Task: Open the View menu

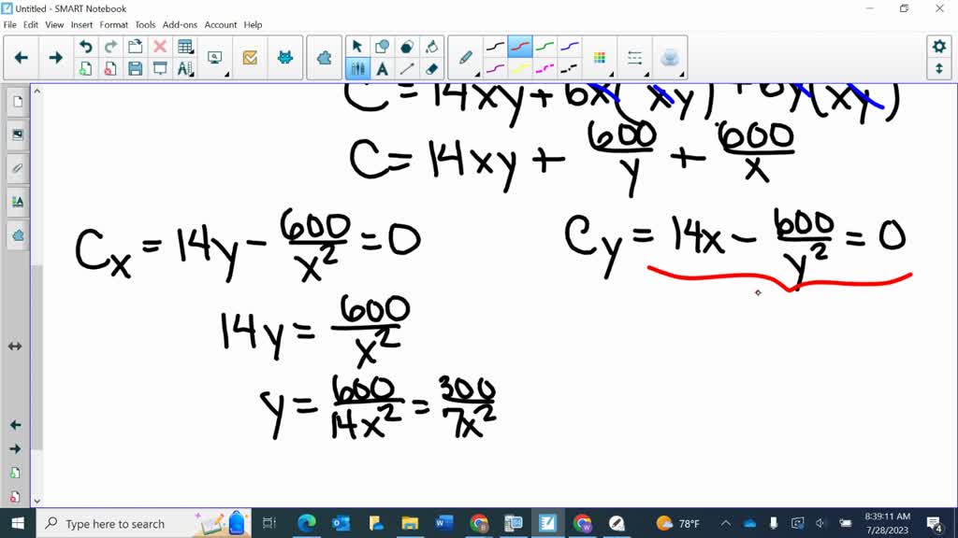Action: coord(54,25)
